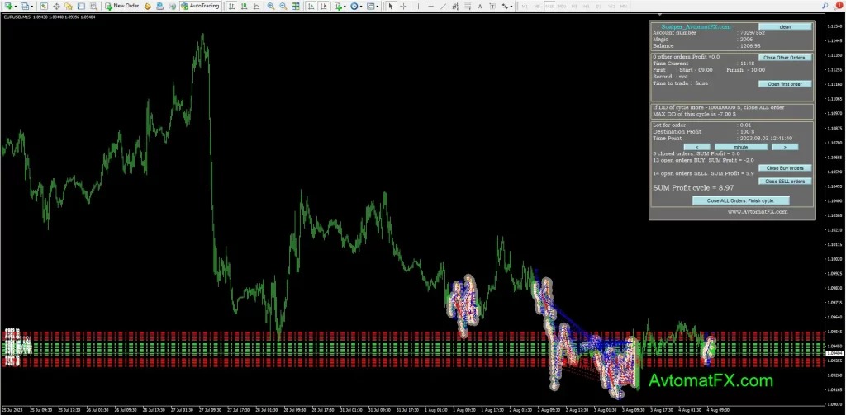Open the Profiles icon
This screenshot has width=846, height=415.
coord(25,6)
